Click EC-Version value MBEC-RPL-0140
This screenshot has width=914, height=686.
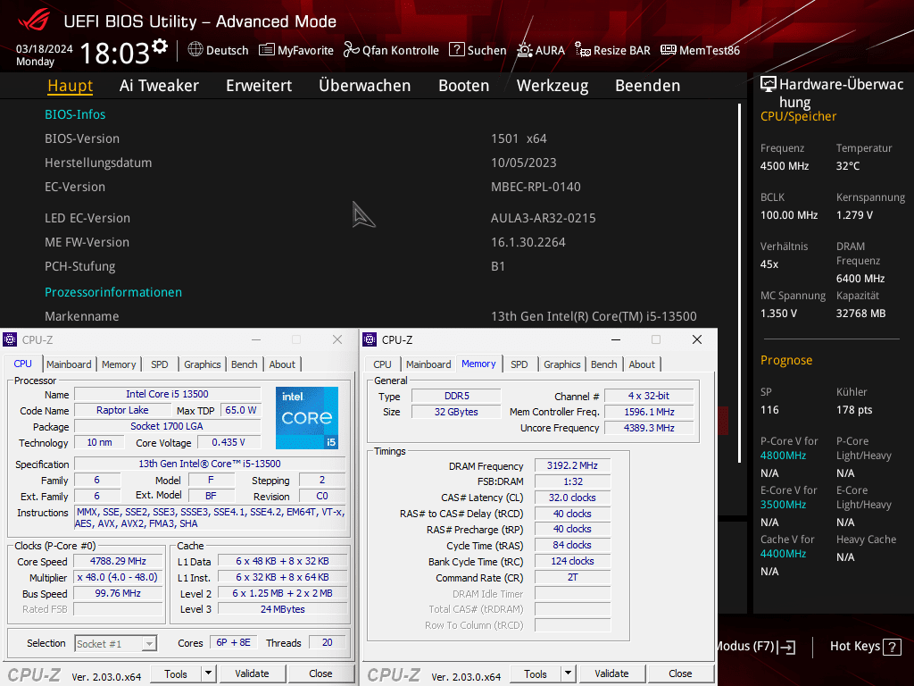pyautogui.click(x=536, y=188)
